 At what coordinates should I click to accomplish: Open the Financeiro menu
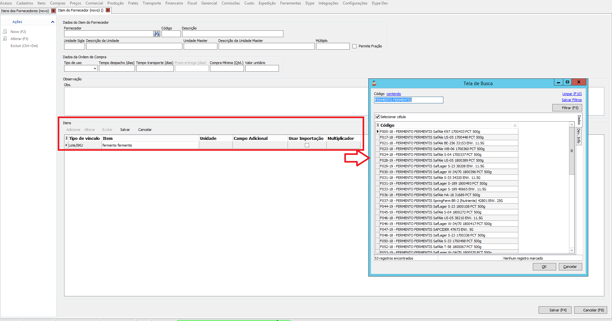point(174,3)
